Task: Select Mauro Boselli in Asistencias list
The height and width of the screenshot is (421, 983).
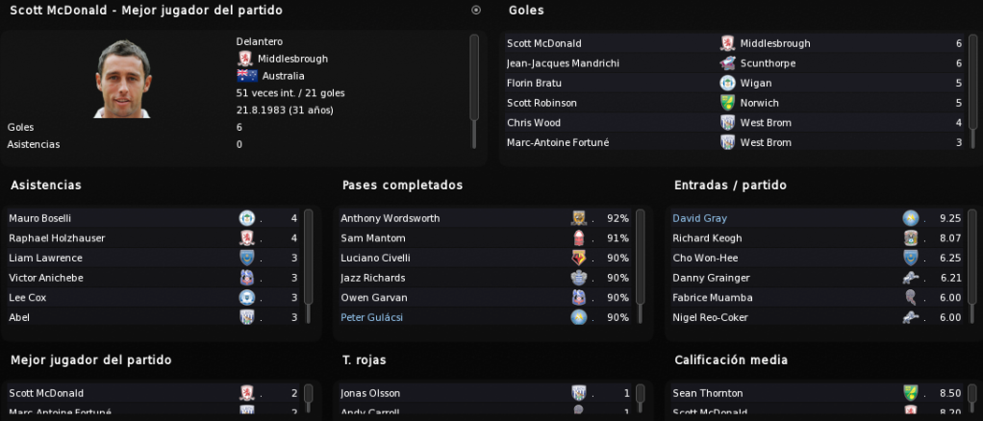Action: [154, 218]
